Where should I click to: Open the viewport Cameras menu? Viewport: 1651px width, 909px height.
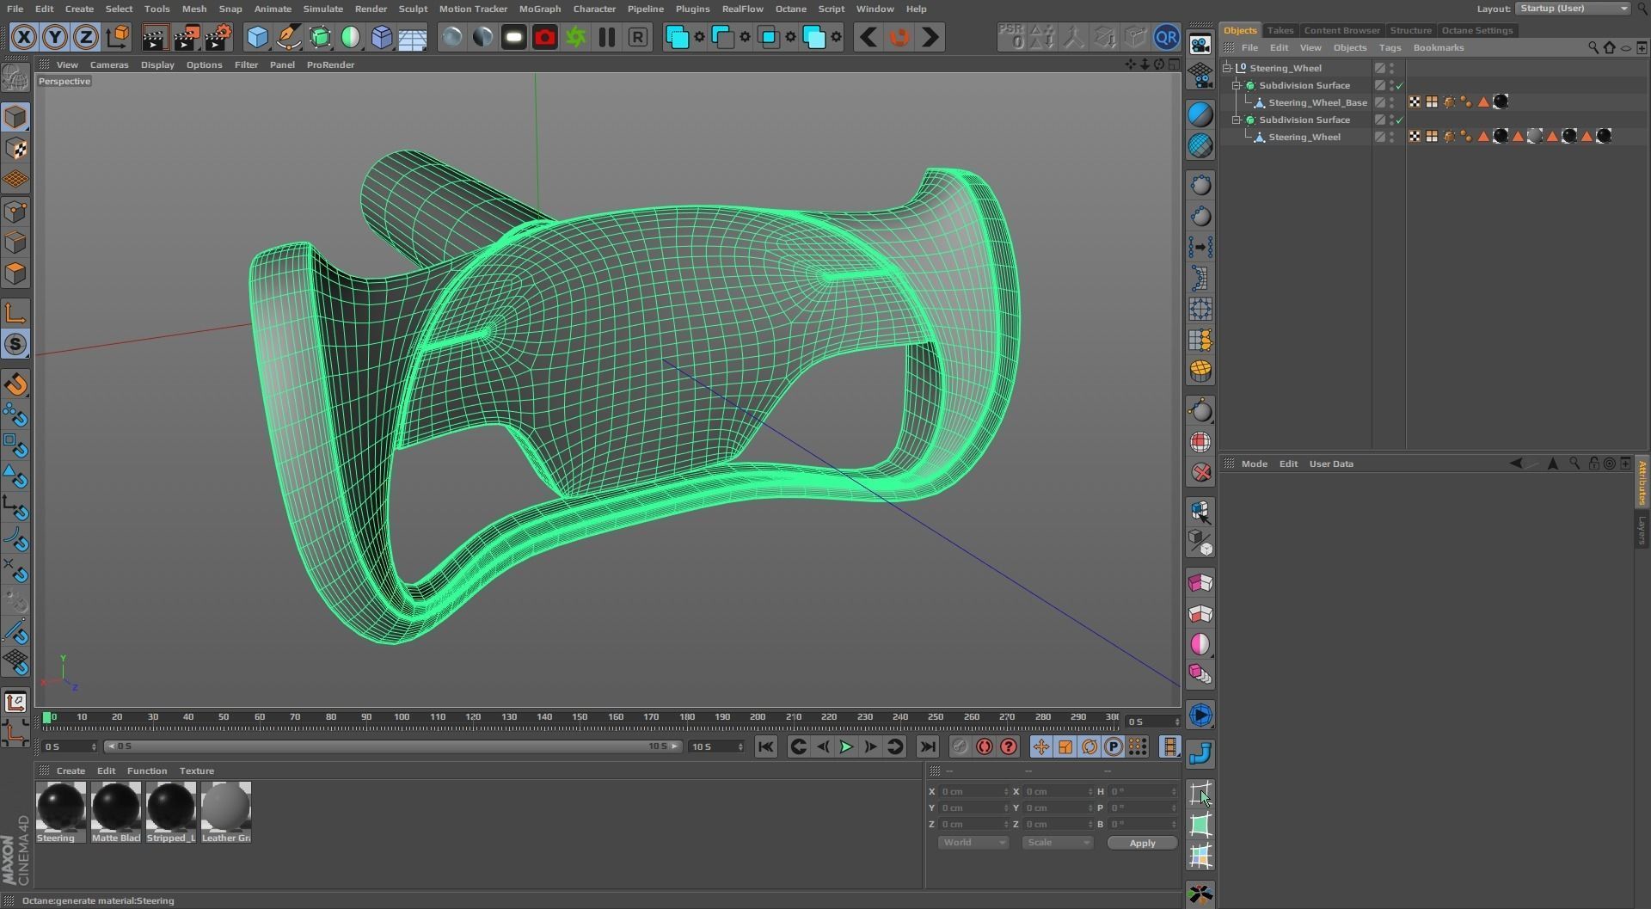click(x=109, y=64)
